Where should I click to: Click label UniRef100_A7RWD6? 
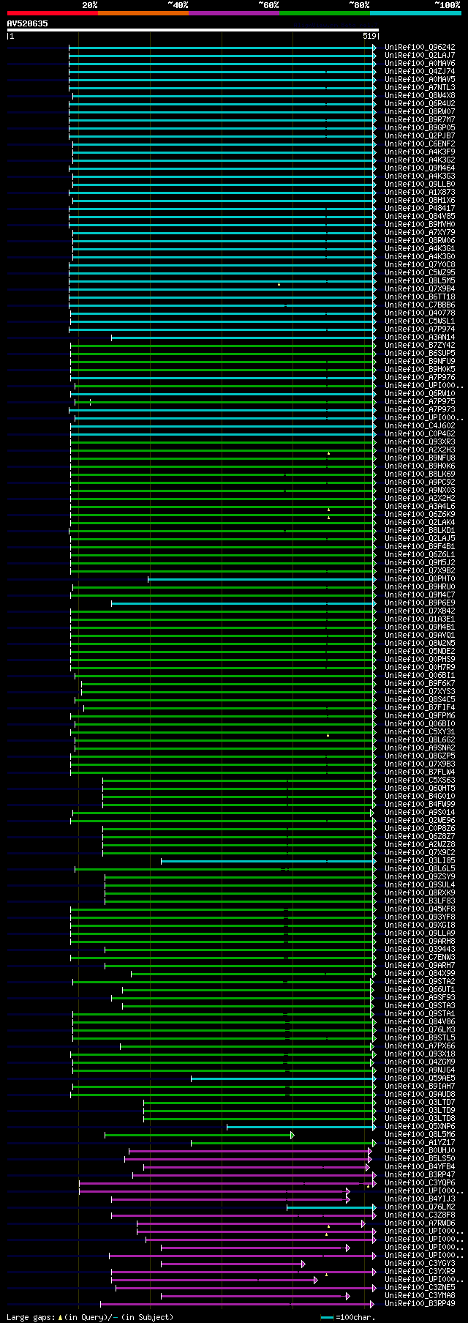point(420,1223)
